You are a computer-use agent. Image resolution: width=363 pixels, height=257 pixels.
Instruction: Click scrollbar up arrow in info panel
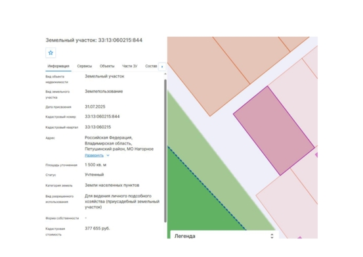click(x=165, y=74)
